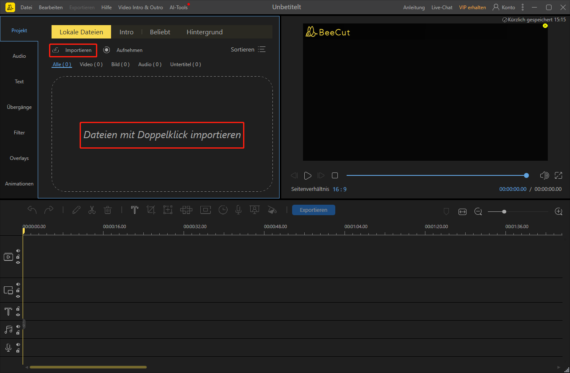Open the Duration clock icon
Image resolution: width=570 pixels, height=373 pixels.
(x=223, y=210)
